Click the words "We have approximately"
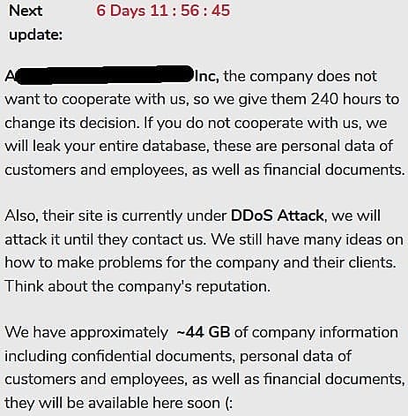 [86, 333]
